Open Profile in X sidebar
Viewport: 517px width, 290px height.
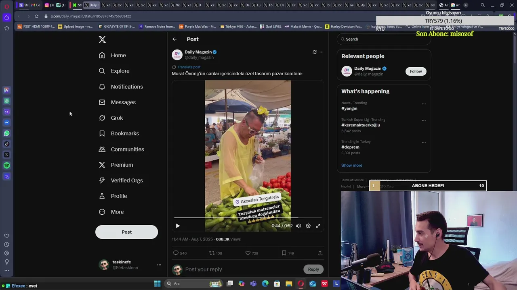point(113,196)
